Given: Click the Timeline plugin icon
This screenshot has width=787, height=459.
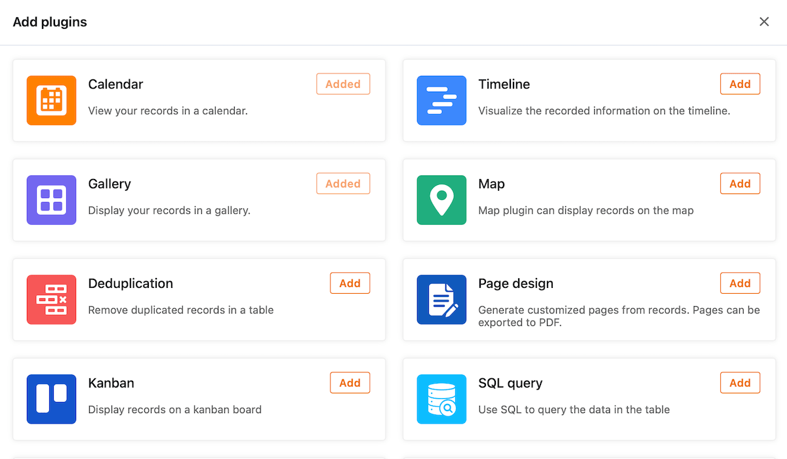Looking at the screenshot, I should coord(441,100).
